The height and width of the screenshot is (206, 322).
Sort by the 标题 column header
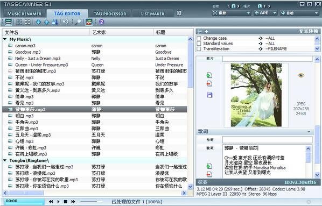click(x=173, y=32)
